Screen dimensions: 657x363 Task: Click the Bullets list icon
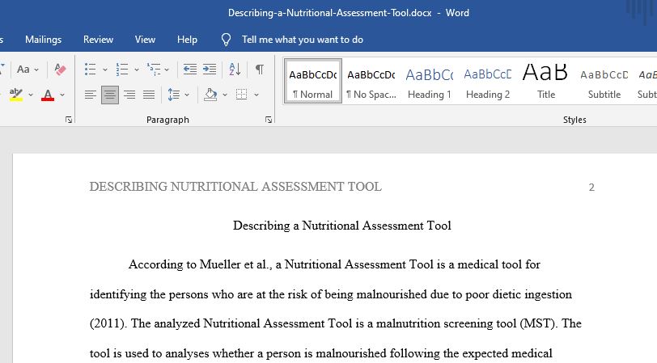coord(90,69)
